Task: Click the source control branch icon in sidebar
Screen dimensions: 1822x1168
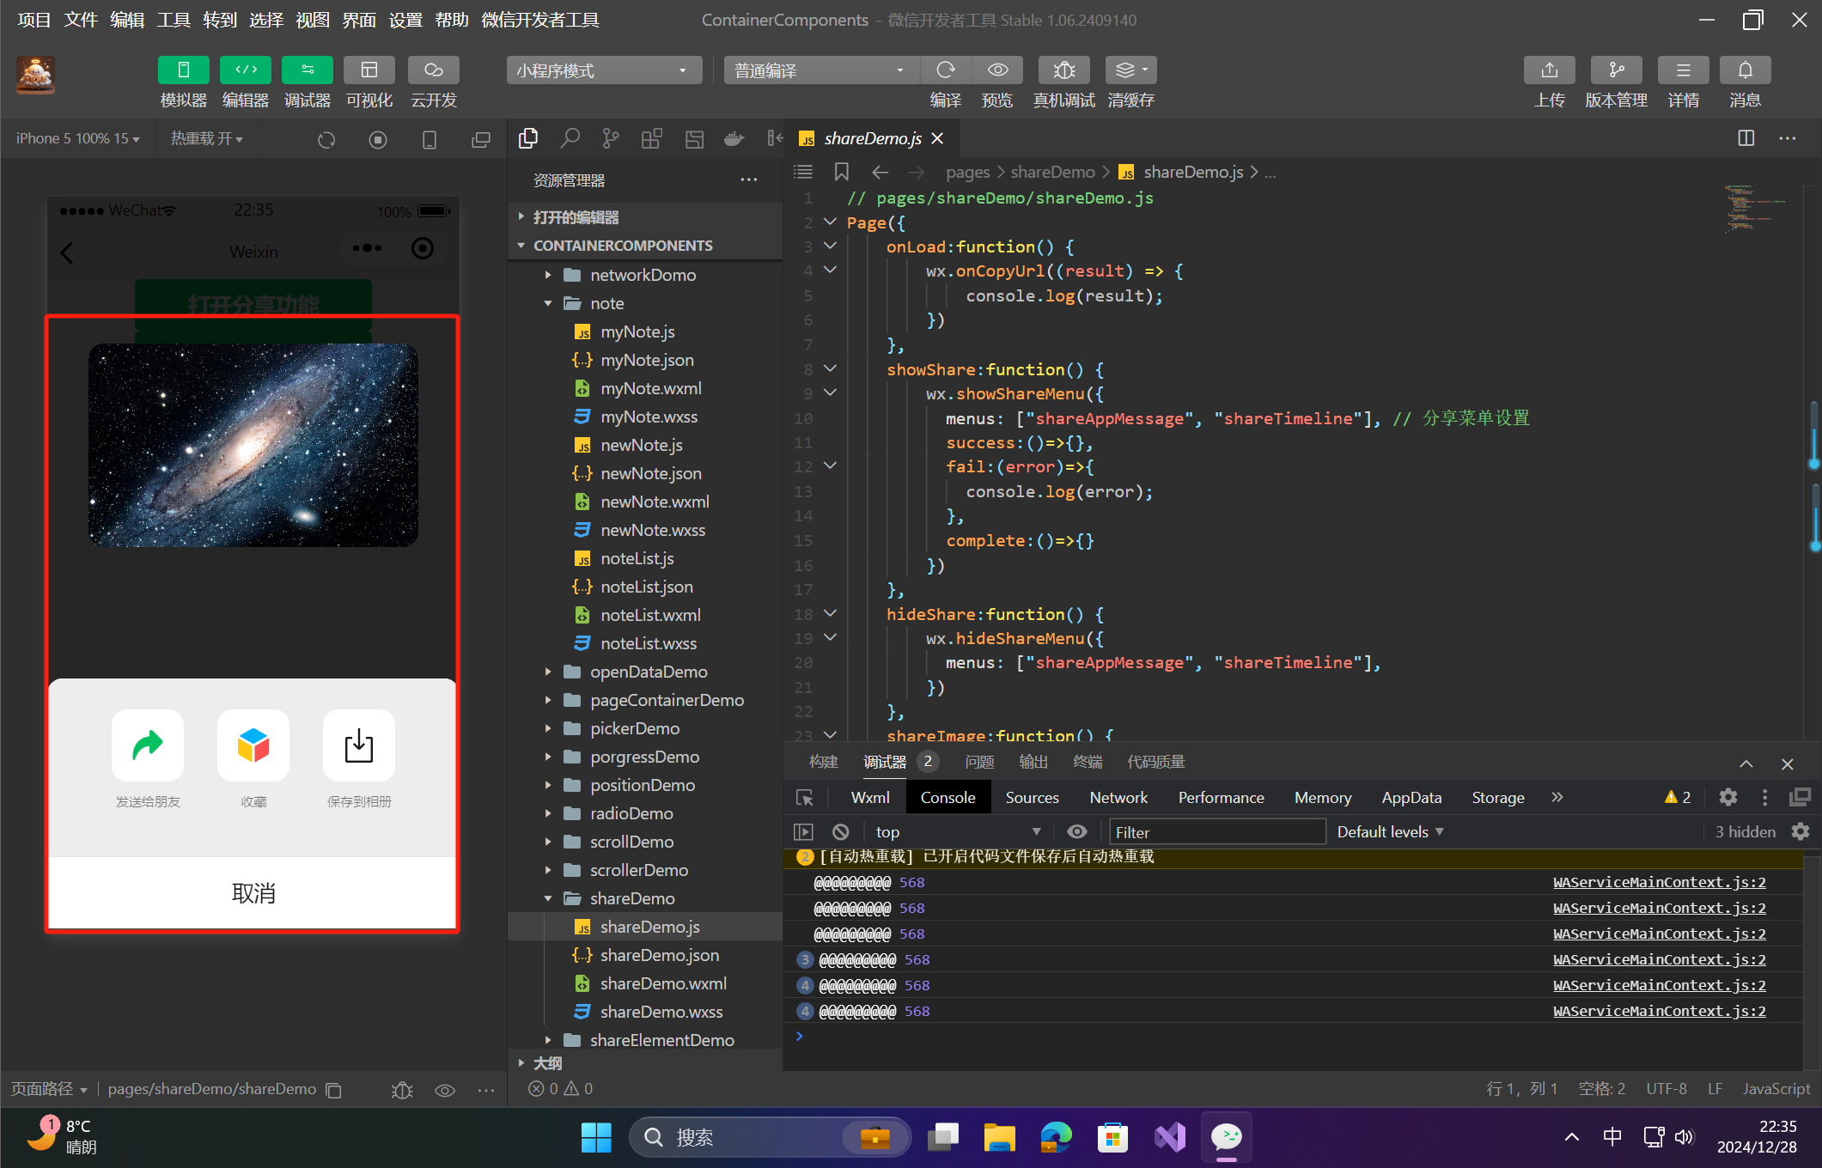Action: [x=611, y=138]
